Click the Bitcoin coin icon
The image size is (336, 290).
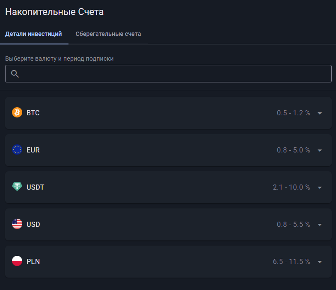[17, 113]
